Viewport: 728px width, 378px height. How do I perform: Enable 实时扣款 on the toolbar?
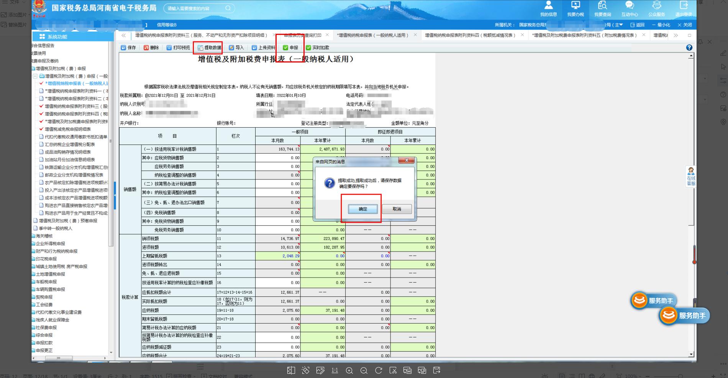[319, 48]
